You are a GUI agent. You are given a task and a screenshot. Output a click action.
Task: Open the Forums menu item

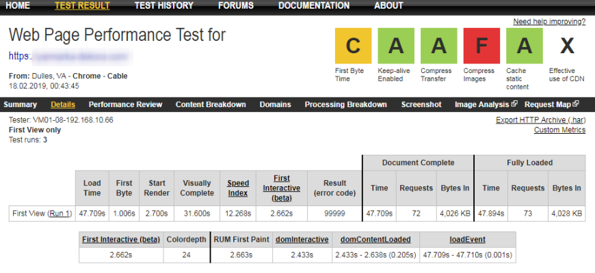236,5
